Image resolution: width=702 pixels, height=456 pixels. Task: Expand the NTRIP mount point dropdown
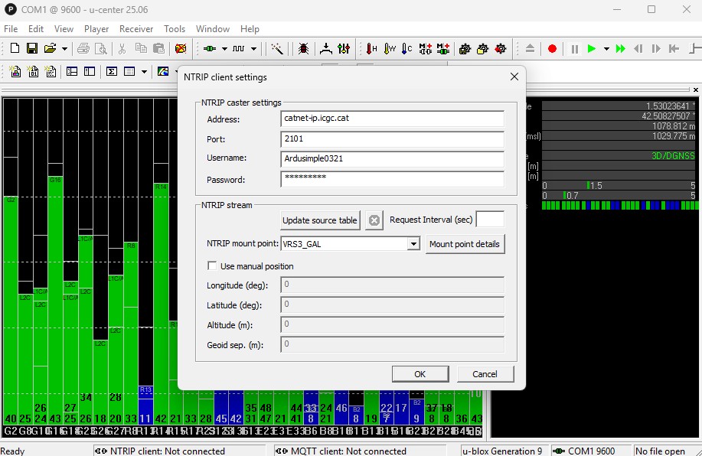pos(413,244)
